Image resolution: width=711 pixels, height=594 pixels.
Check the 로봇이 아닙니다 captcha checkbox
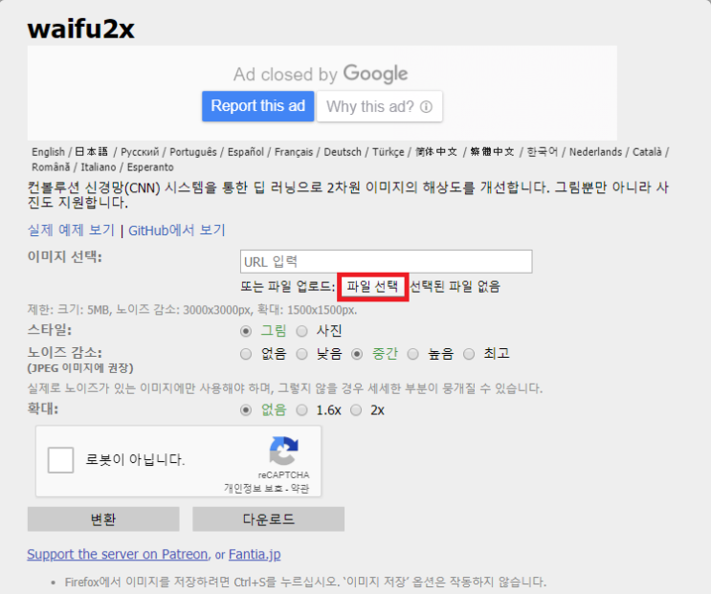60,460
